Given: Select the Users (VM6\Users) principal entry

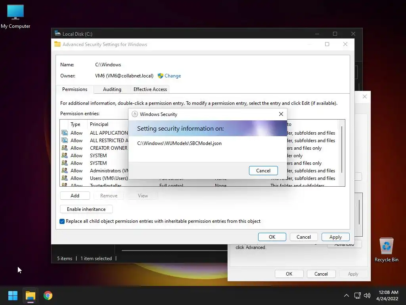Looking at the screenshot, I should [x=109, y=178].
